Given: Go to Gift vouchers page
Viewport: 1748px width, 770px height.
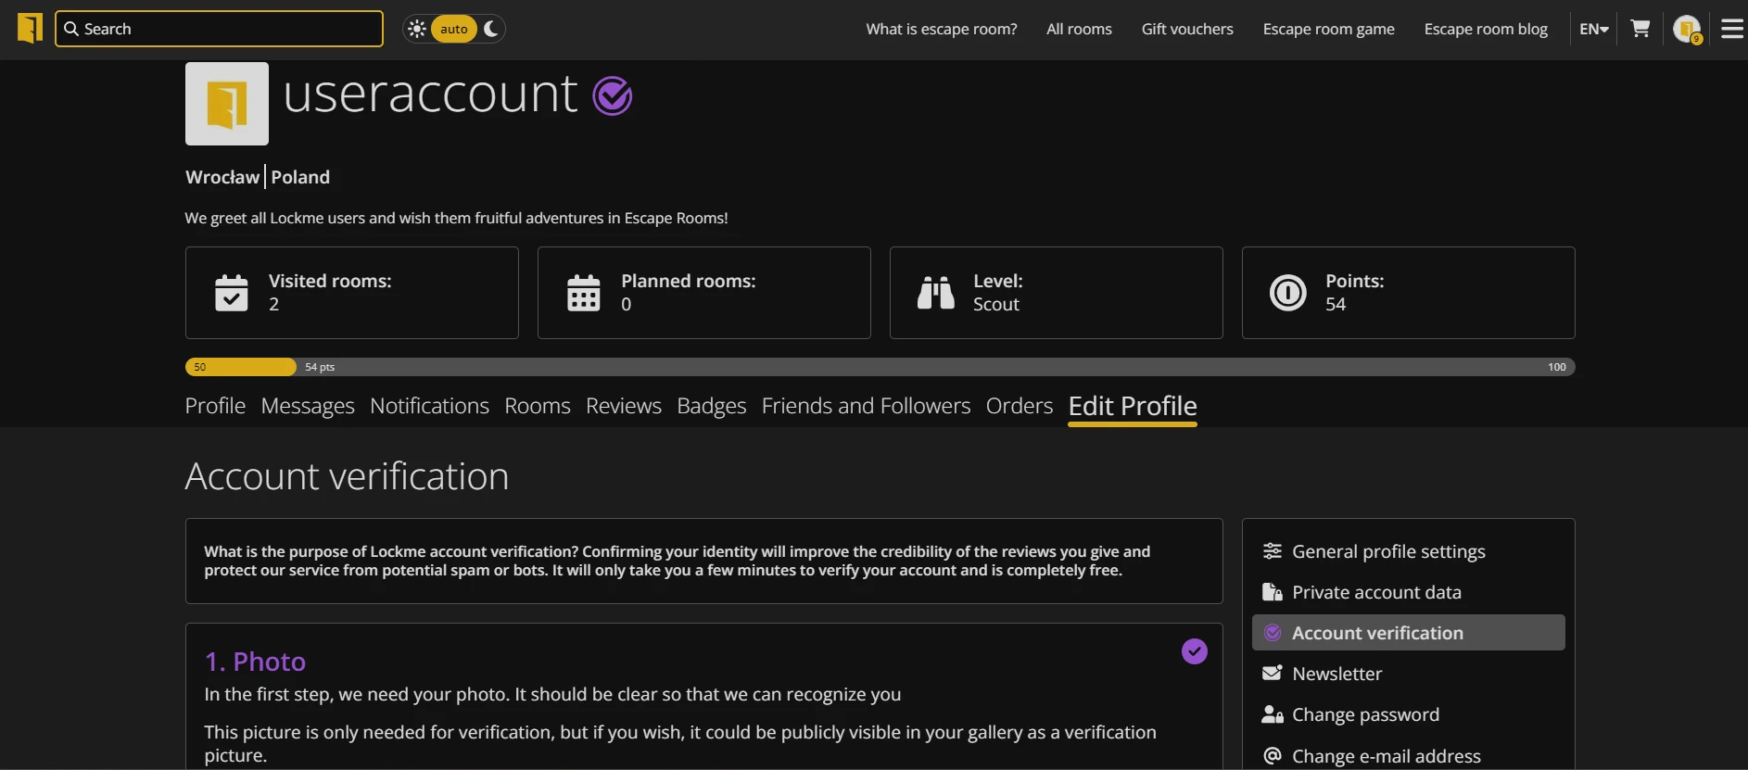Looking at the screenshot, I should pos(1186,29).
